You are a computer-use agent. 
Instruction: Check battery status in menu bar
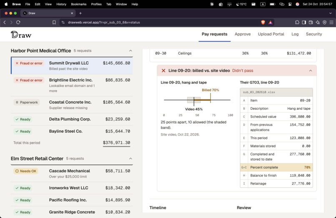[272, 4]
